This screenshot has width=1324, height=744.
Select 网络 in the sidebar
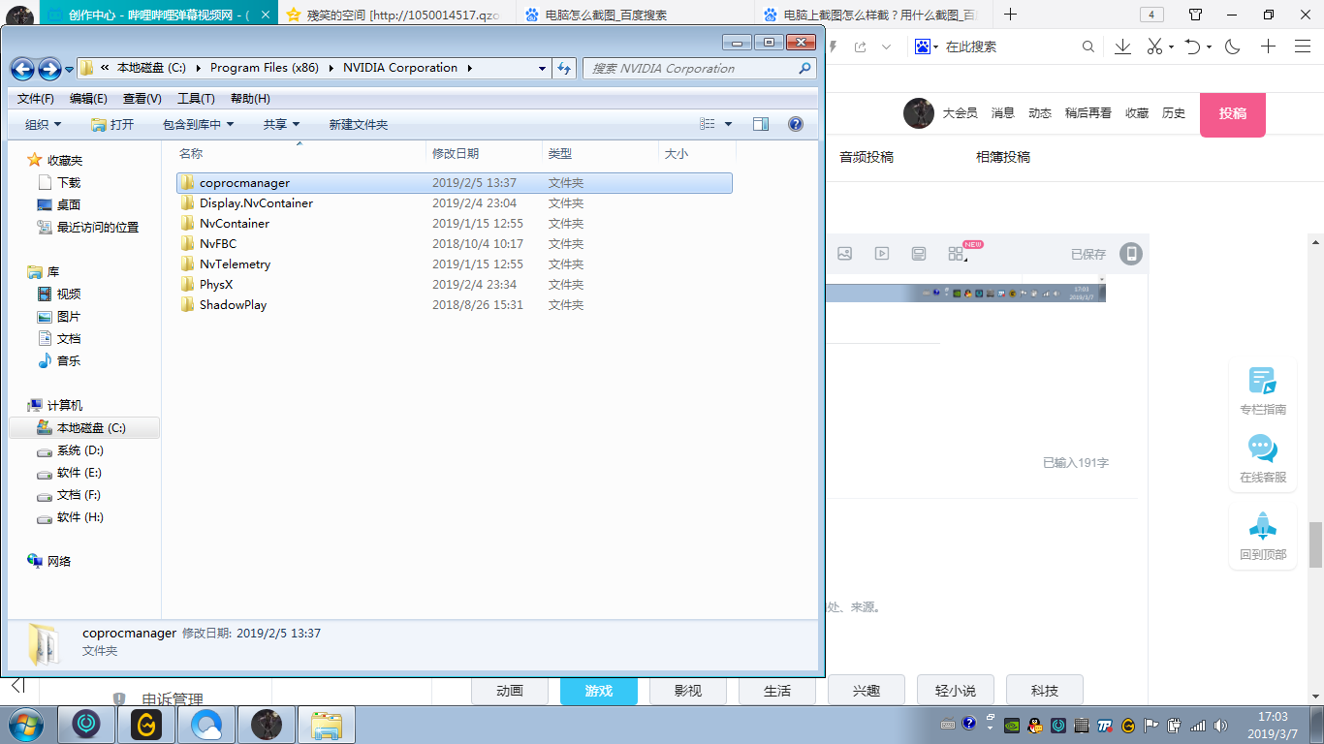pyautogui.click(x=59, y=561)
